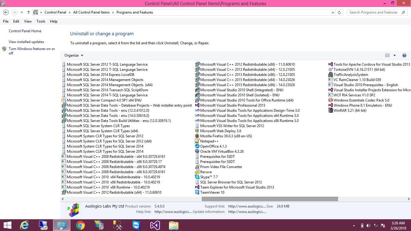This screenshot has width=411, height=231.
Task: Open the help icon in the toolbar
Action: pyautogui.click(x=404, y=55)
